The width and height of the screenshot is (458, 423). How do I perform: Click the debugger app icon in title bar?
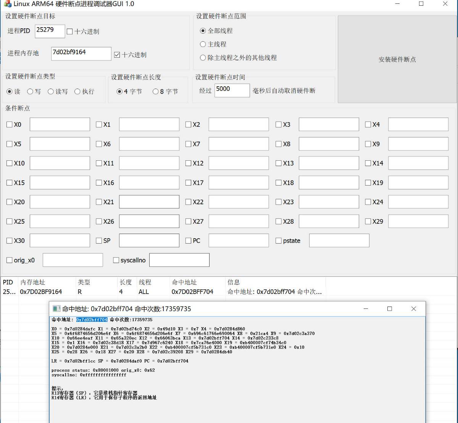(x=7, y=4)
